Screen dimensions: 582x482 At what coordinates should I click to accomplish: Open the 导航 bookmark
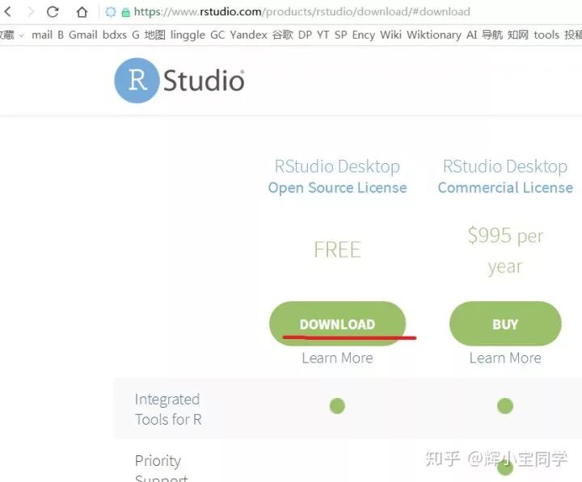click(491, 35)
